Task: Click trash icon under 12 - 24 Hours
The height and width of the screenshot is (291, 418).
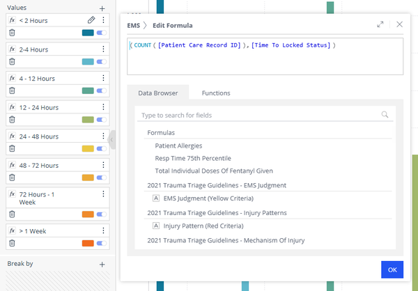Action: 12,120
